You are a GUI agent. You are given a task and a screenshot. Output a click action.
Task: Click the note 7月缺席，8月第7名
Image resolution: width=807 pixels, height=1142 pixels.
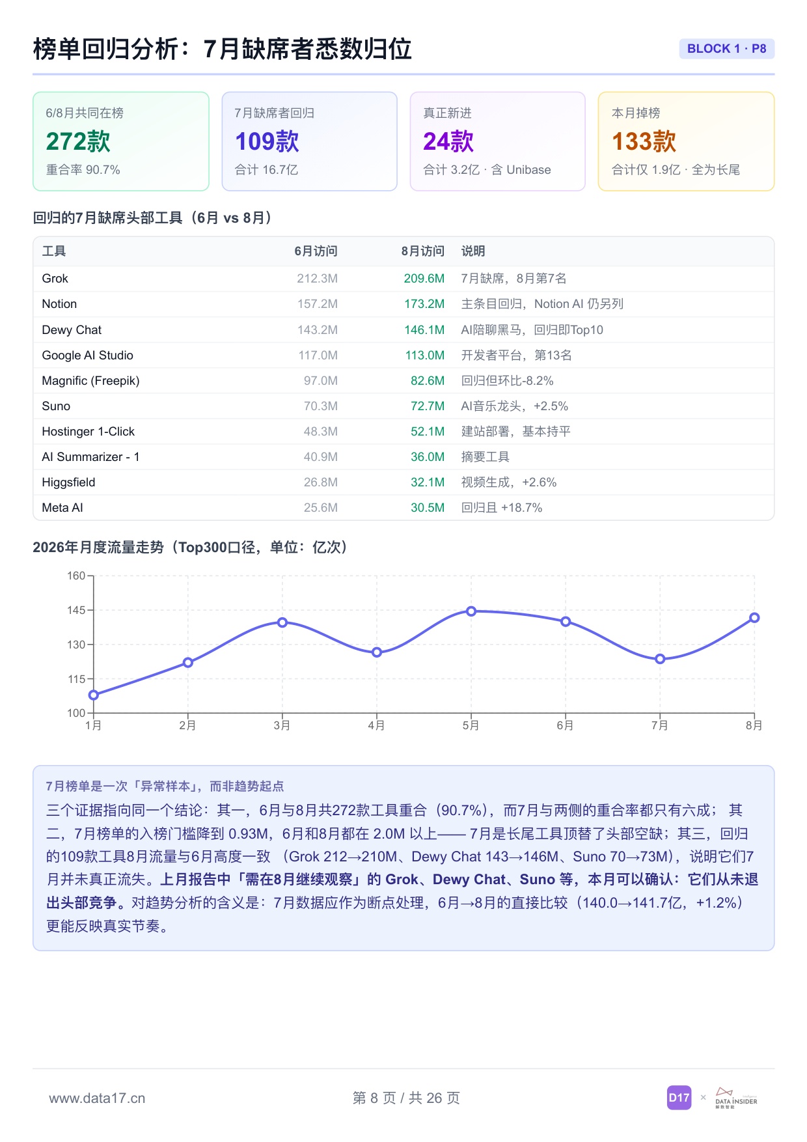pos(513,279)
